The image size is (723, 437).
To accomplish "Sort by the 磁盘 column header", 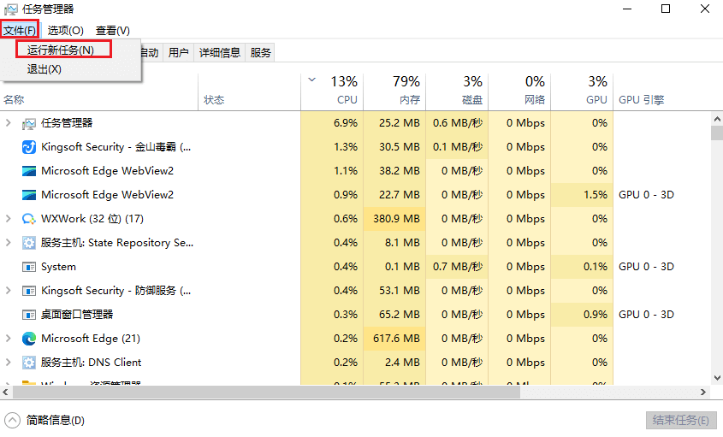I will (457, 92).
